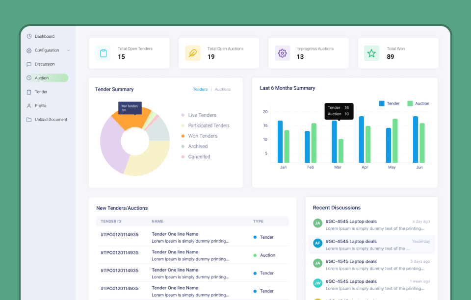This screenshot has height=300, width=471.
Task: Expand the Configuration menu chevron
Action: (69, 50)
